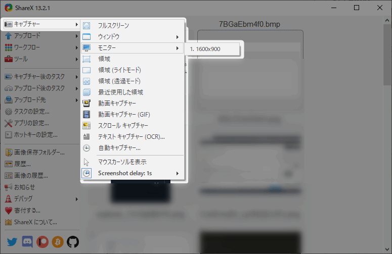Click the Region light mode (ライトモード) icon

point(86,70)
